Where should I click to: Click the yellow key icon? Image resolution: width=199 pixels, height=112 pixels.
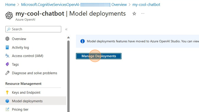click(x=7, y=92)
